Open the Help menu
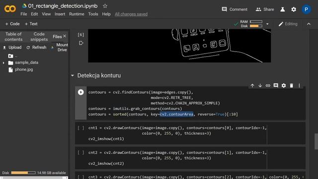Viewport: 318px width, 179px height. tap(106, 14)
